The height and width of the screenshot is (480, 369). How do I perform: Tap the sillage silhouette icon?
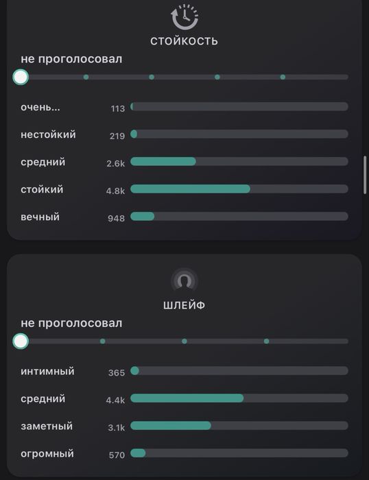pyautogui.click(x=184, y=281)
